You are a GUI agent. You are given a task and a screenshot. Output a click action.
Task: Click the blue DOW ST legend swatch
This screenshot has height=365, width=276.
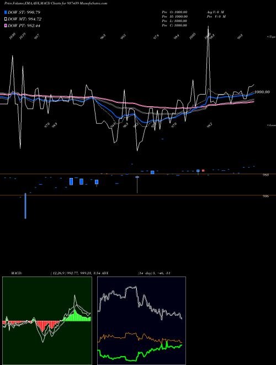tap(6, 12)
